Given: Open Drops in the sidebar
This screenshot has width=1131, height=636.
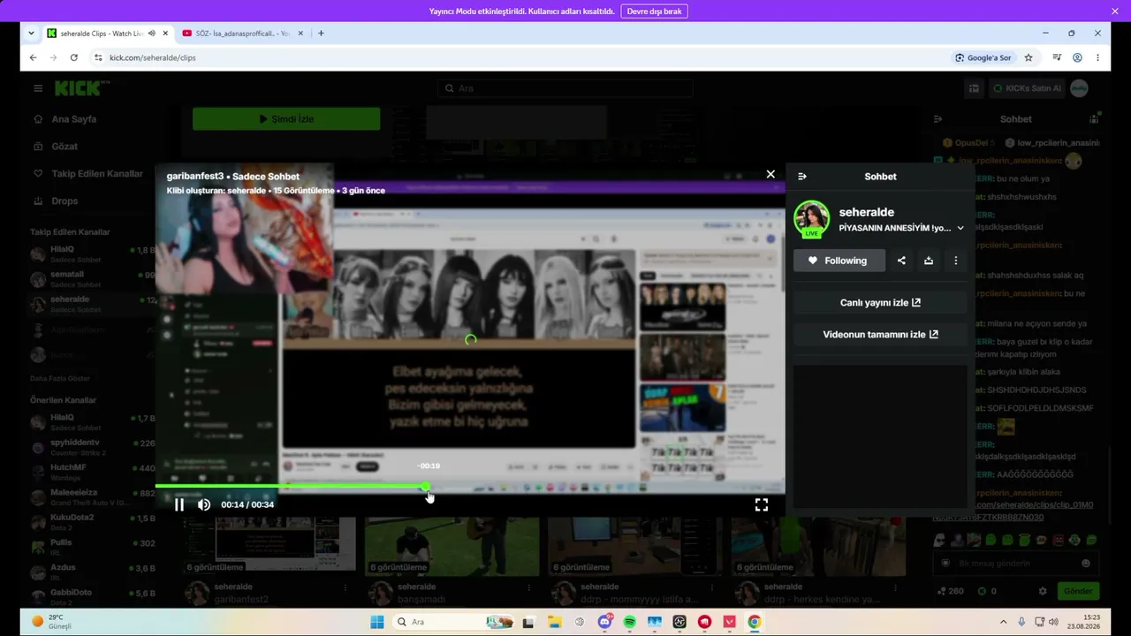Looking at the screenshot, I should [65, 201].
